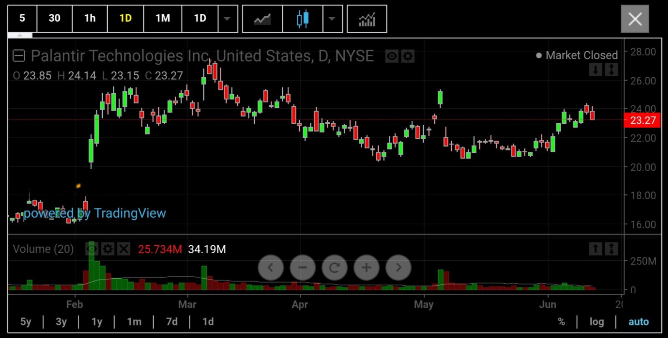Image resolution: width=668 pixels, height=338 pixels.
Task: Zoom out with the minus button
Action: (303, 267)
